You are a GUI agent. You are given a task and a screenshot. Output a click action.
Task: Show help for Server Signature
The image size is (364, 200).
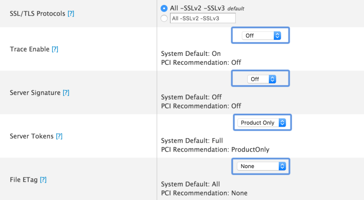click(66, 92)
